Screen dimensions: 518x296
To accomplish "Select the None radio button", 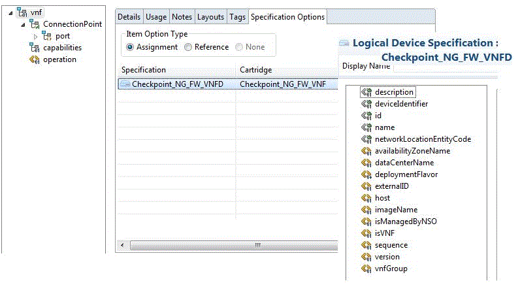I will tap(239, 47).
